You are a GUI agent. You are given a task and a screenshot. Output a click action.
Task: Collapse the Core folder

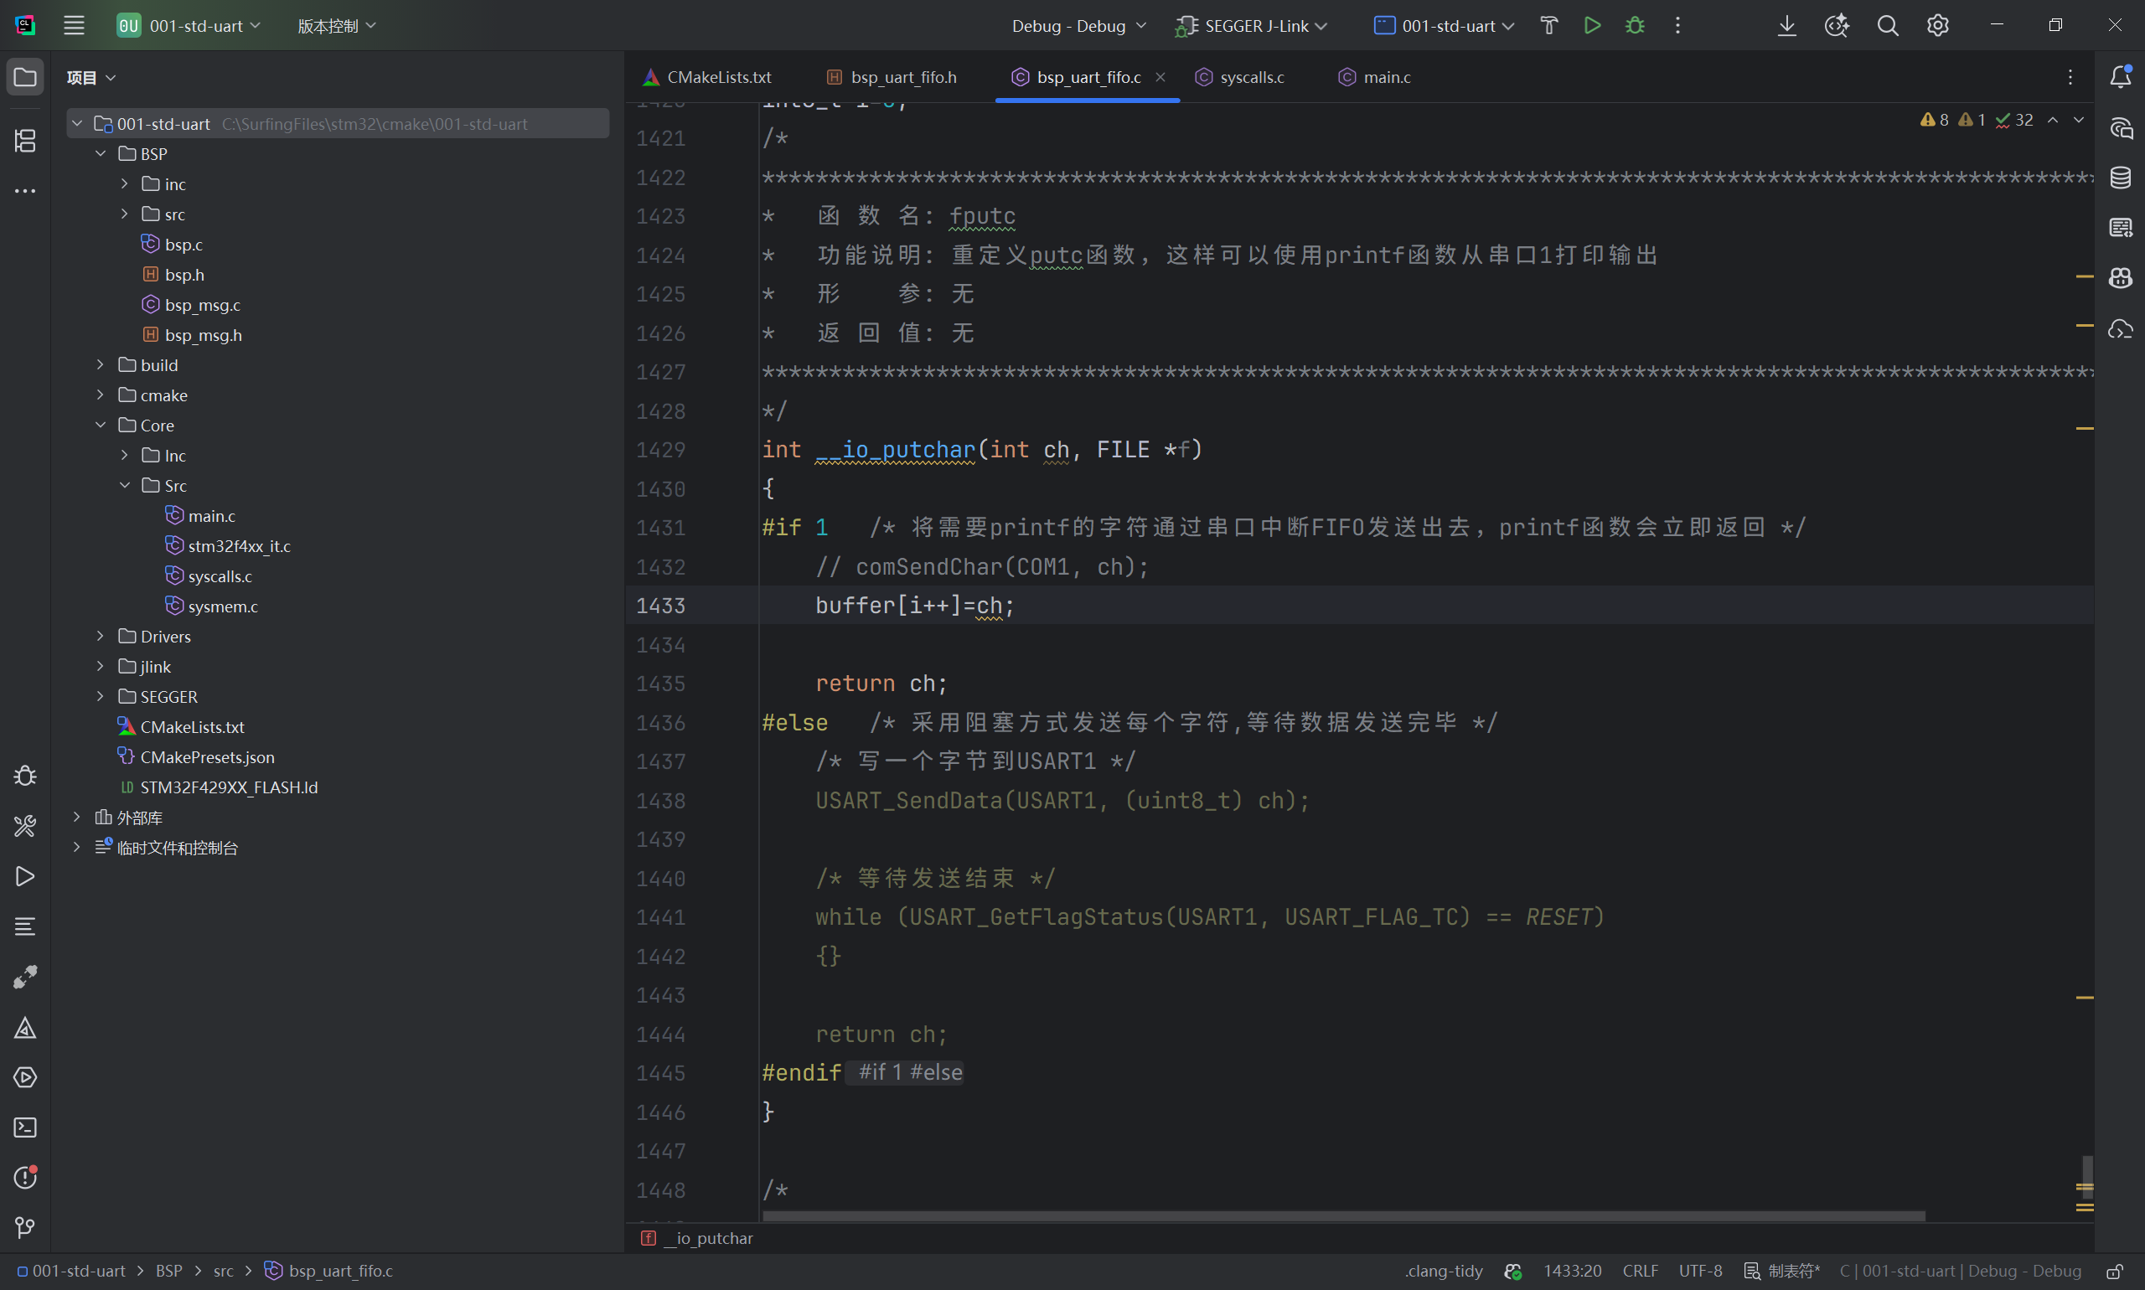coord(101,425)
